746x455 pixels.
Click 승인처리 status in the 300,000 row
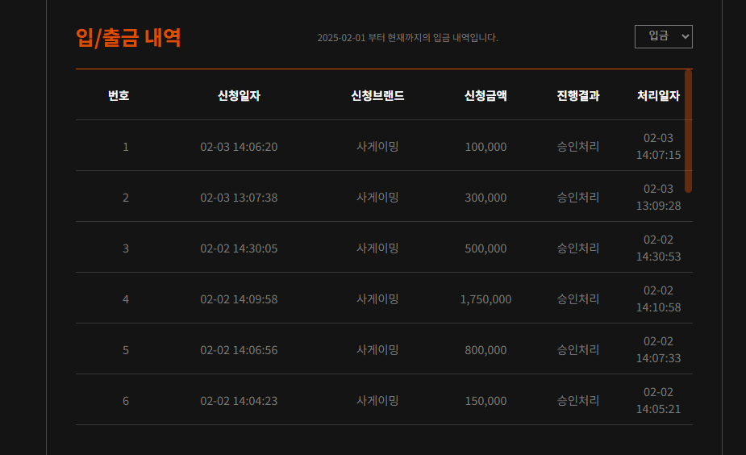click(x=578, y=197)
